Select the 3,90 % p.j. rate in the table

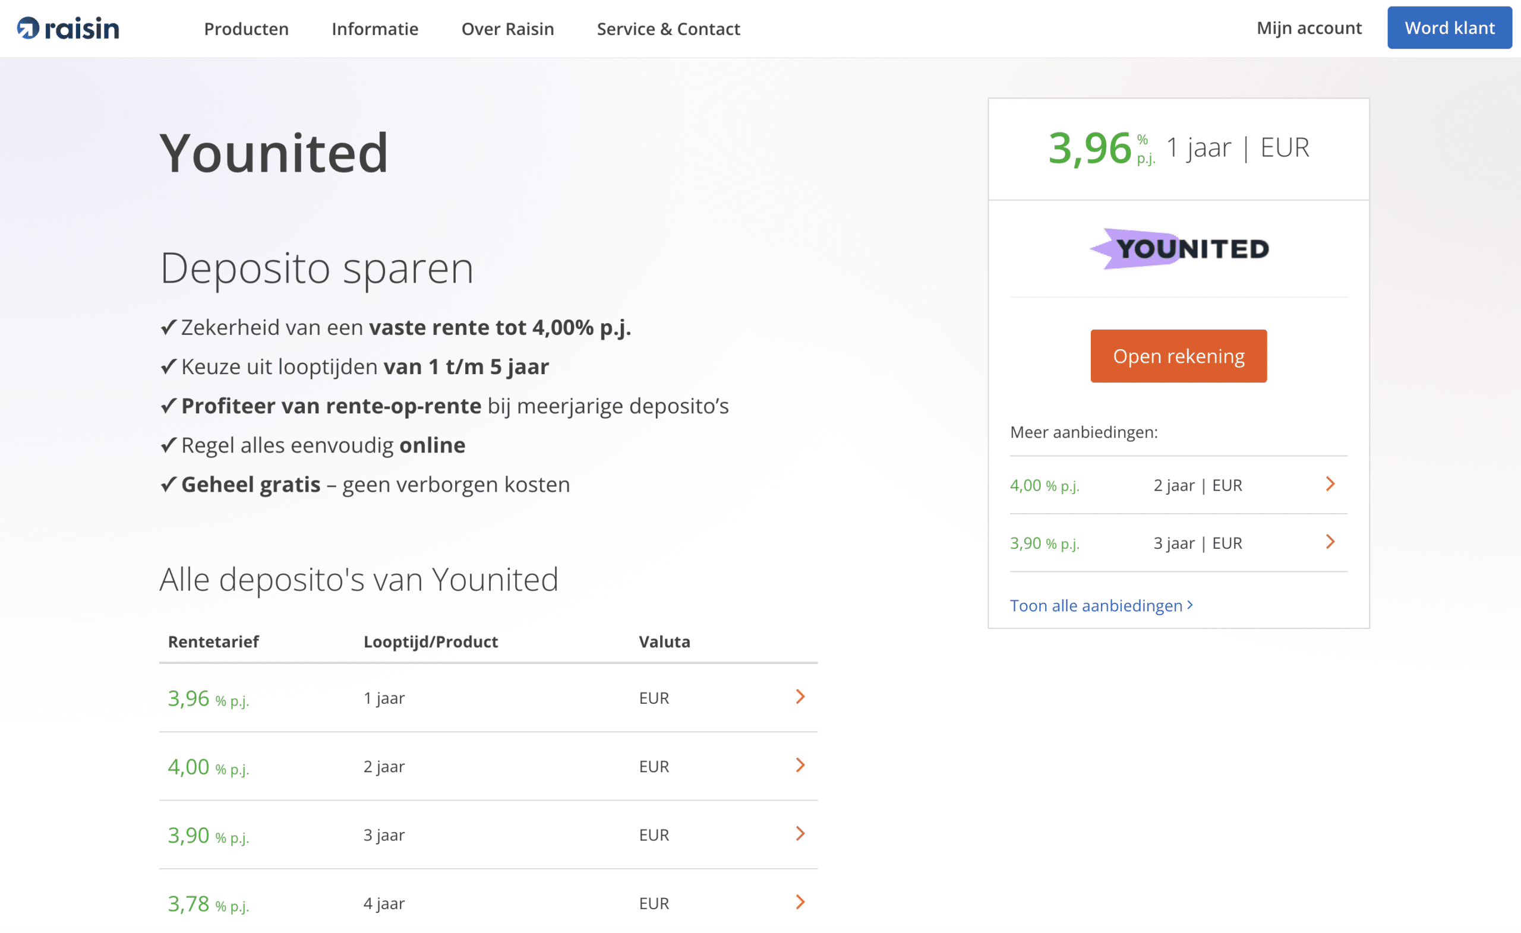click(x=208, y=836)
